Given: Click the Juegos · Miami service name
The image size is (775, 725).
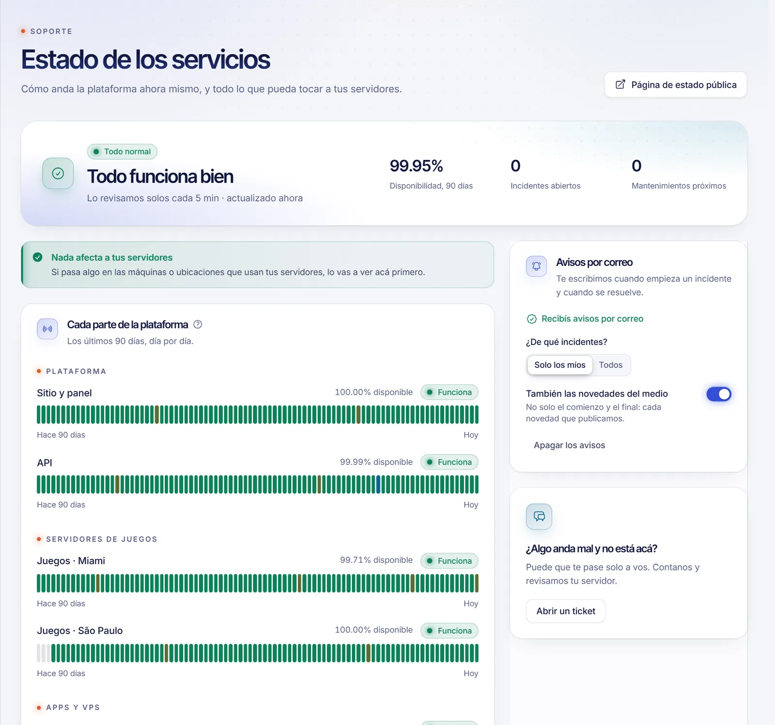Looking at the screenshot, I should tap(71, 561).
